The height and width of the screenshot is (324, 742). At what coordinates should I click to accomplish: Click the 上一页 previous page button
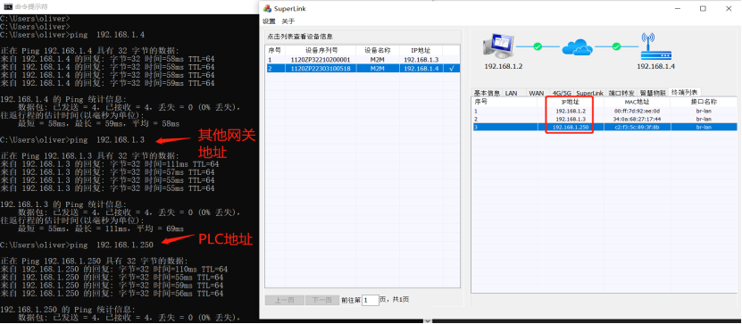pos(285,300)
